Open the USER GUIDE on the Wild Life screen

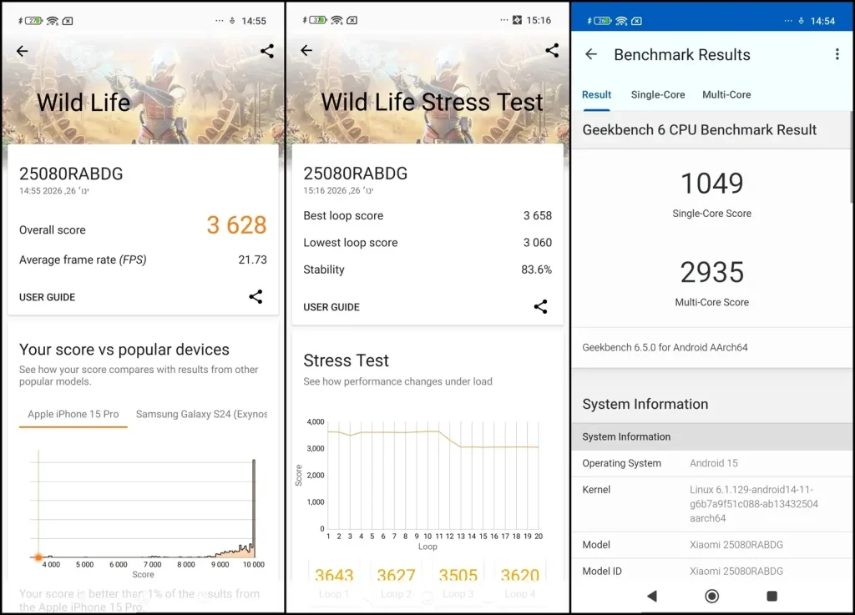46,296
